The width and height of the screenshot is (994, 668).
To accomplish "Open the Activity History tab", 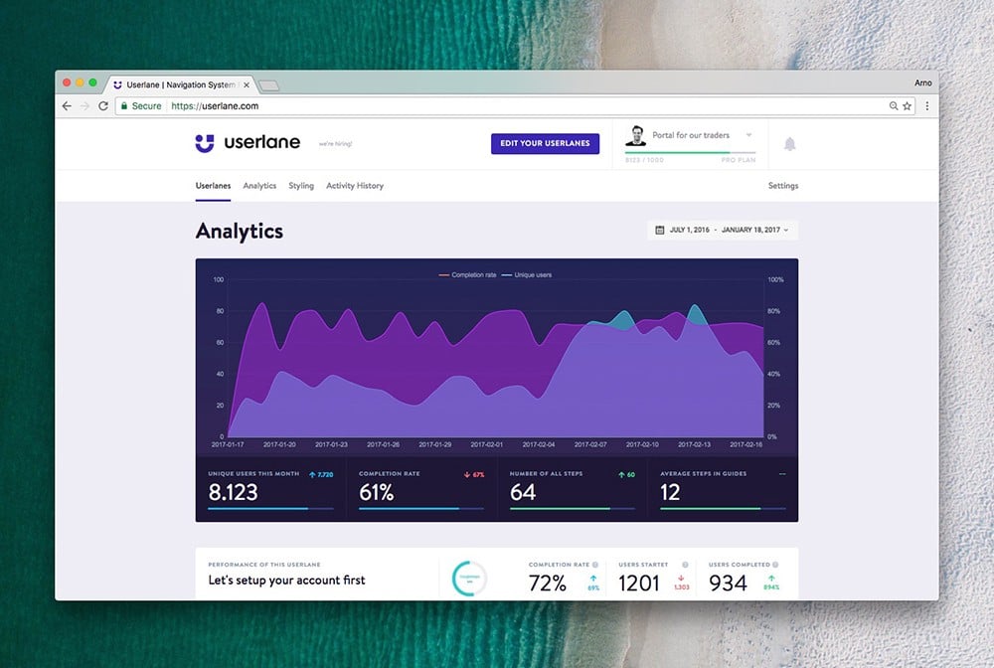I will click(x=355, y=186).
